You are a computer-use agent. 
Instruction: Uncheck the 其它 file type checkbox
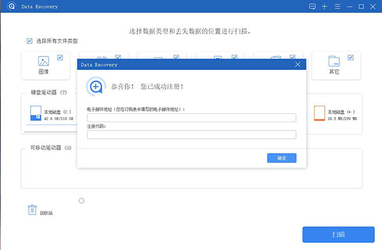[351, 58]
